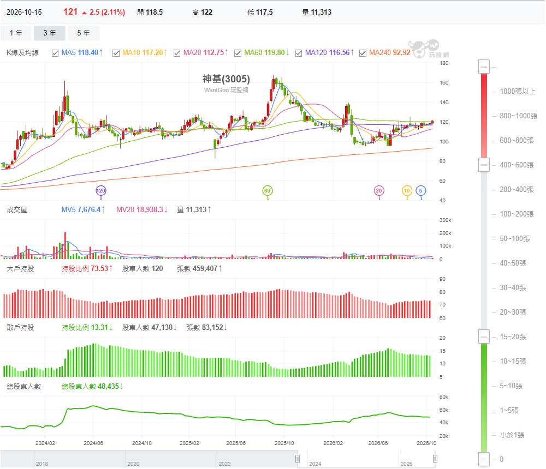The height and width of the screenshot is (469, 546).
Task: Click the 1000張以上 holdings level label
Action: pos(518,92)
